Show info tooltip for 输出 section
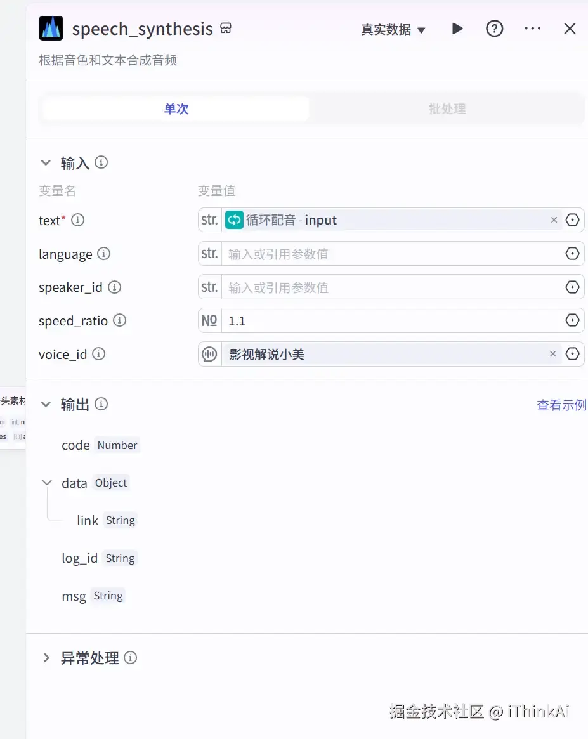This screenshot has width=588, height=739. 101,404
